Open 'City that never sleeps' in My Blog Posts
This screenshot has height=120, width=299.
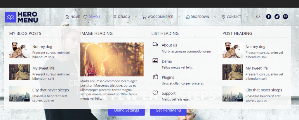coord(50,90)
